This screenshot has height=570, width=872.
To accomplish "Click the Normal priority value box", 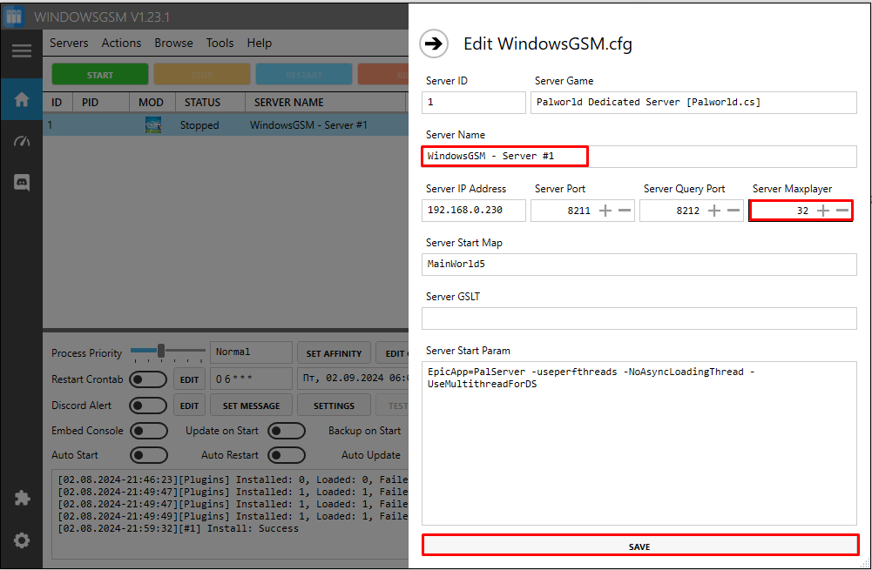I will [x=251, y=352].
